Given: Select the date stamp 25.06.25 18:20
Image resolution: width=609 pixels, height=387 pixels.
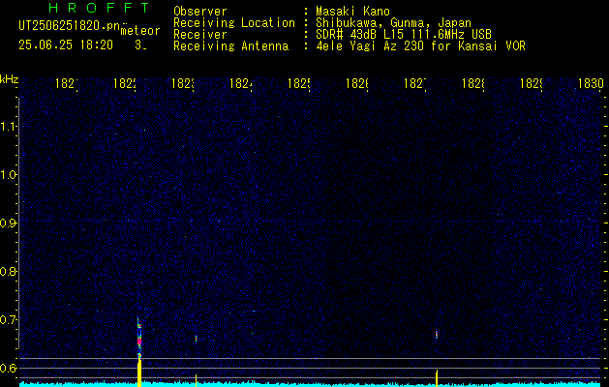Looking at the screenshot, I should (x=66, y=45).
